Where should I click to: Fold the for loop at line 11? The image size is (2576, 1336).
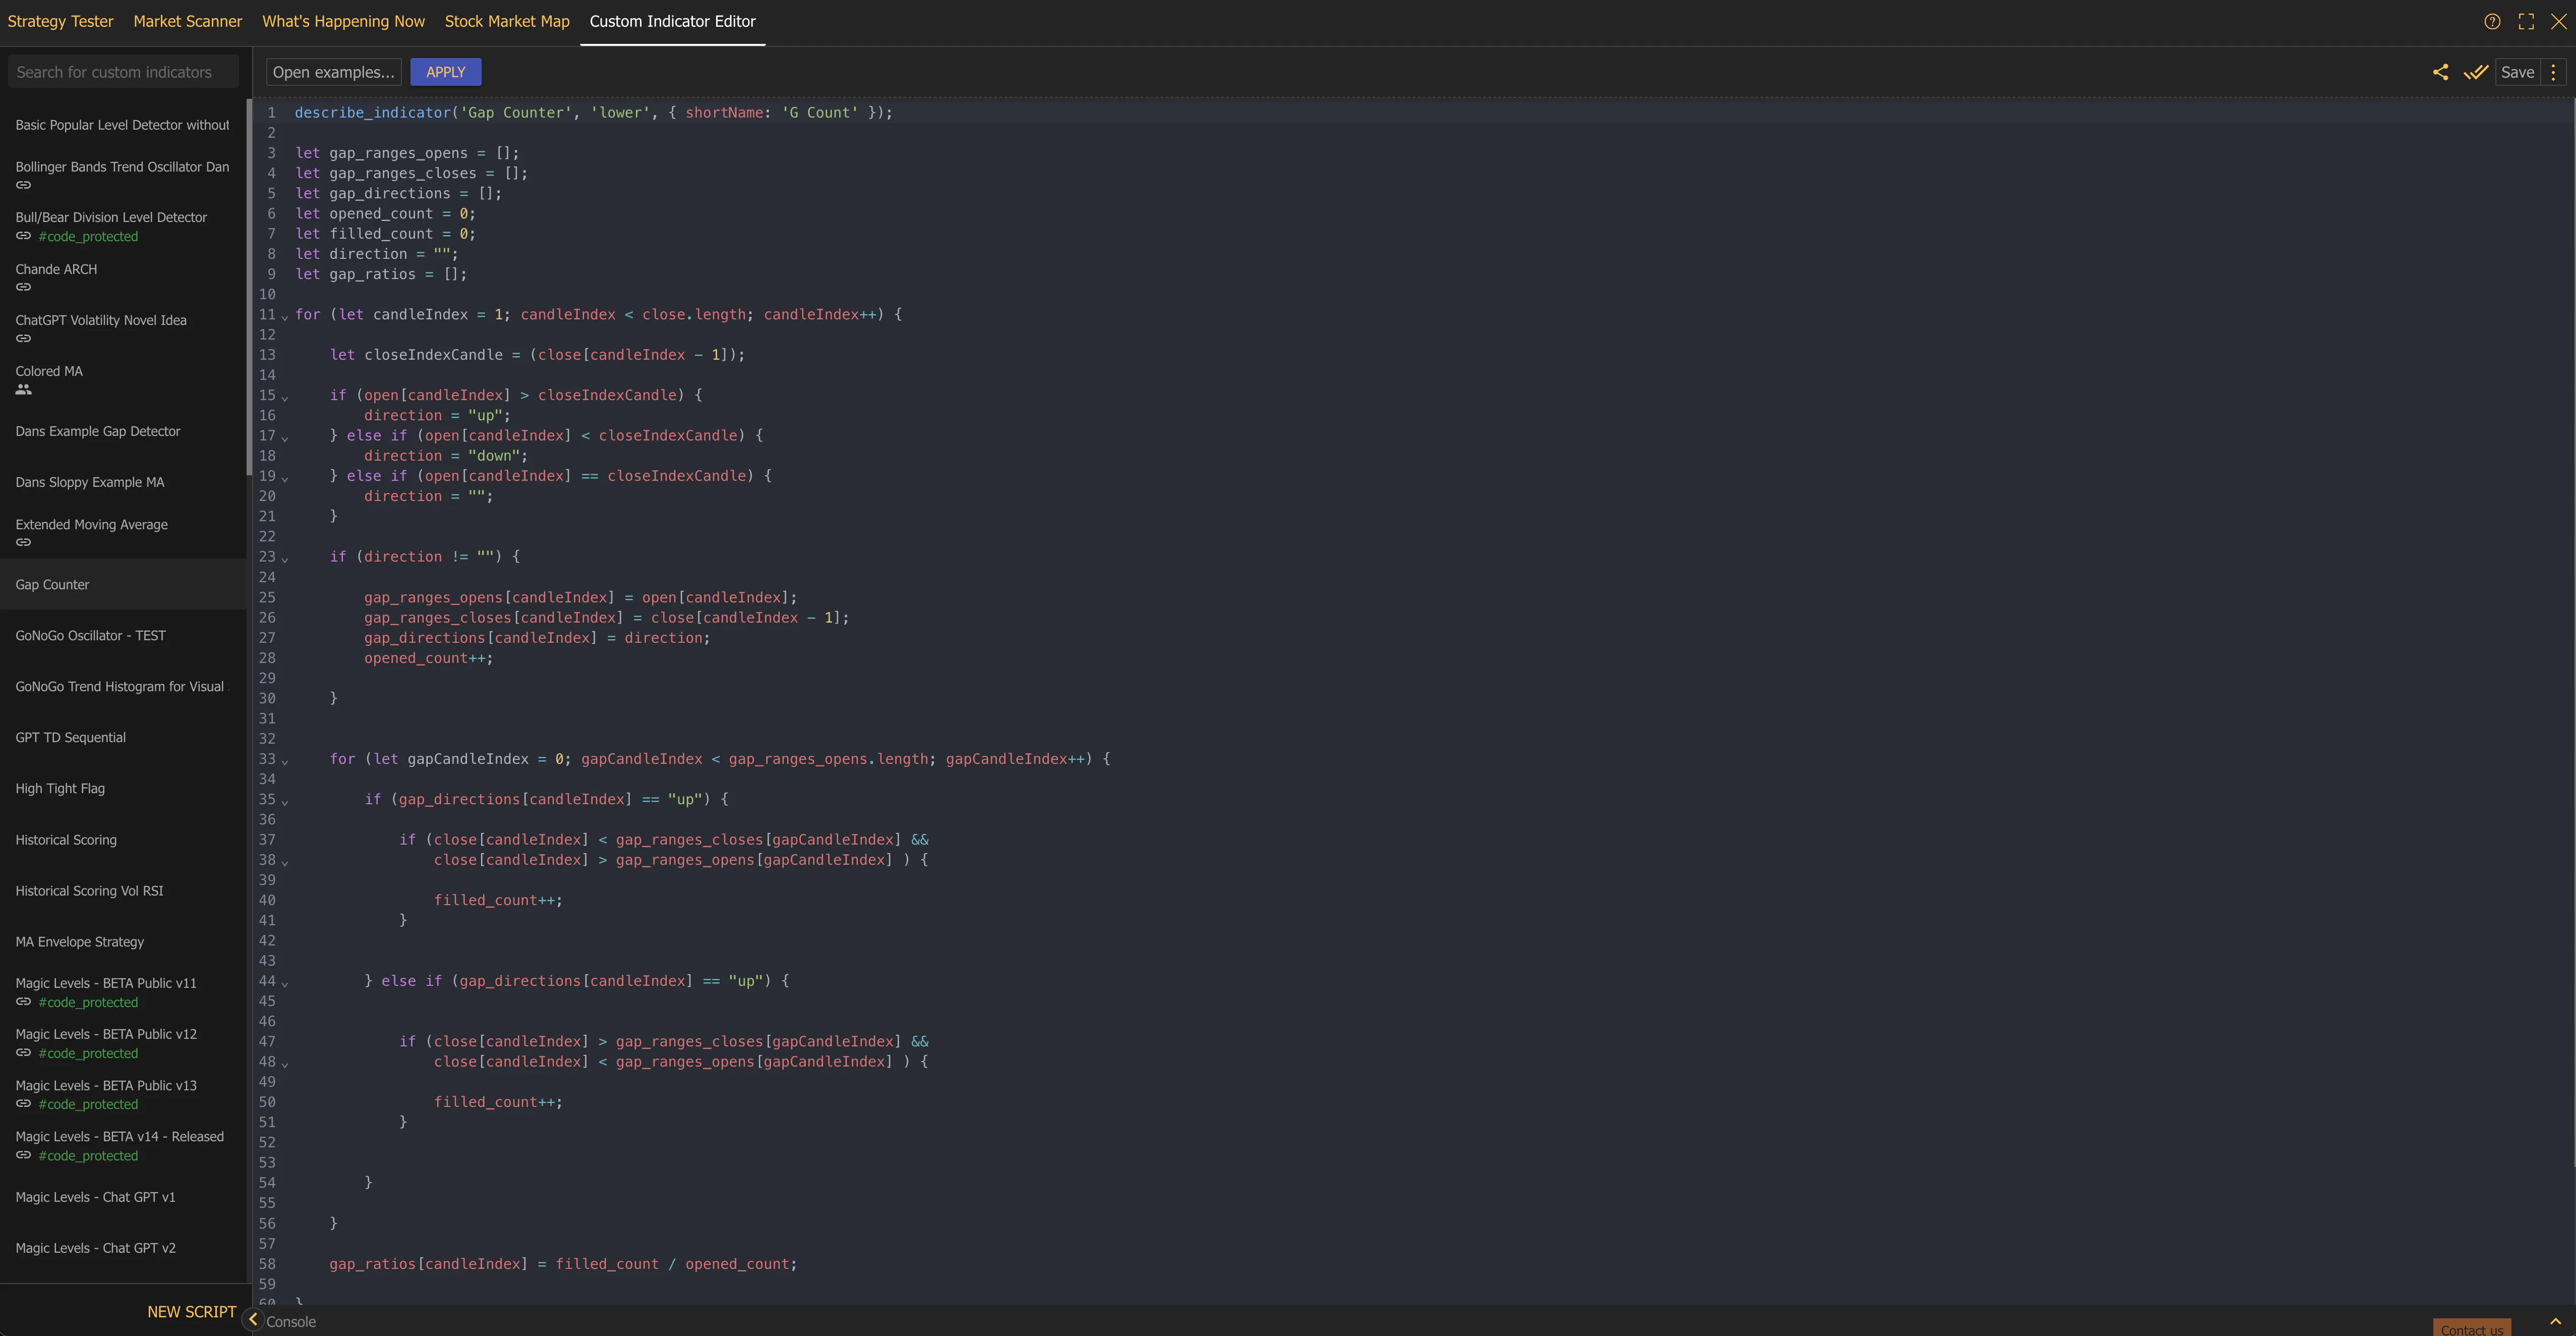pos(285,316)
